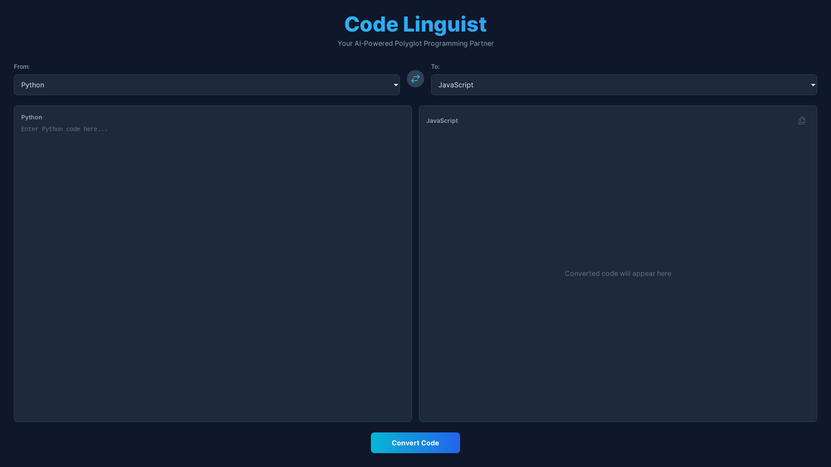The width and height of the screenshot is (831, 467).
Task: Open the From language dropdown showing Python
Action: click(207, 85)
